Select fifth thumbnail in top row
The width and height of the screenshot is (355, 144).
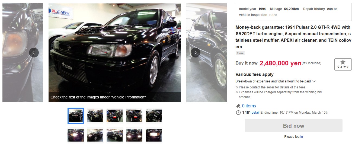pos(154,116)
